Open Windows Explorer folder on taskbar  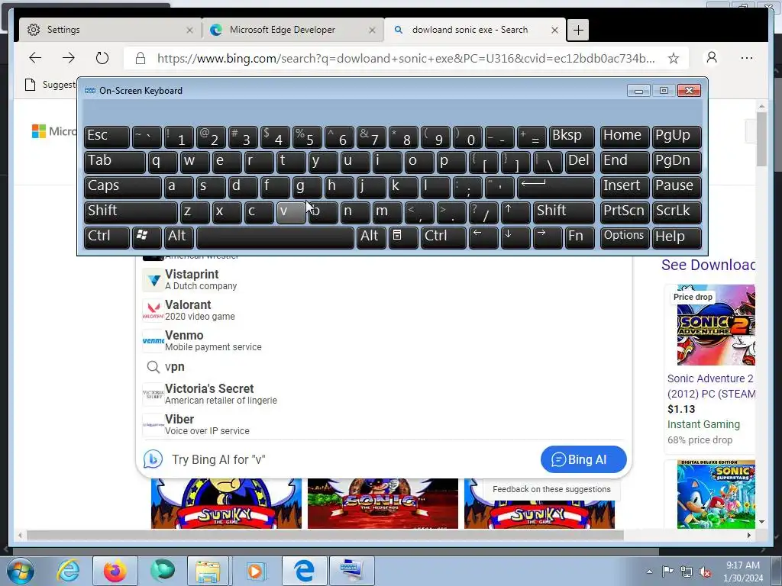(208, 571)
